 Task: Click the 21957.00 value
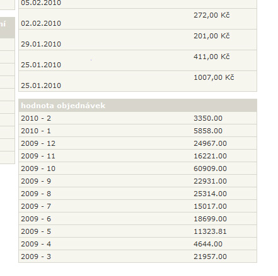tap(210, 257)
